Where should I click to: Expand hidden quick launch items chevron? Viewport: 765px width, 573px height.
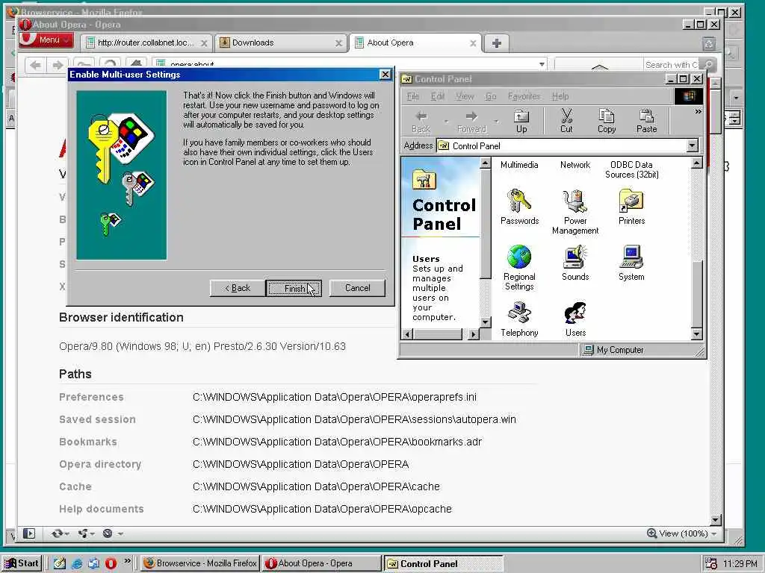pos(127,560)
